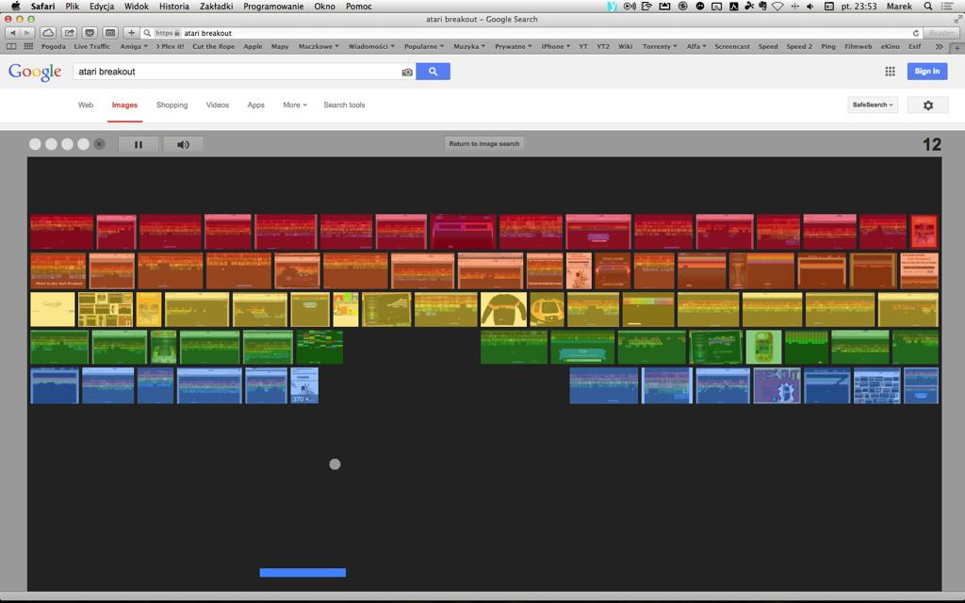Click the Safari share icon
The image size is (965, 603).
coord(70,33)
